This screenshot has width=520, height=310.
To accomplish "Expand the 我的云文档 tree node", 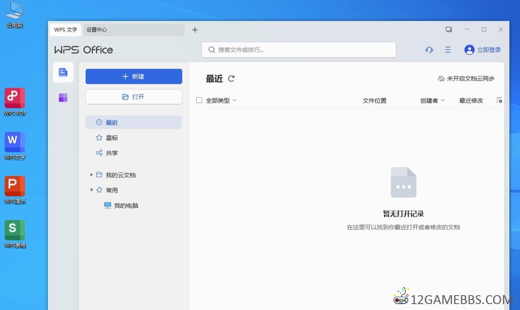I will [91, 175].
